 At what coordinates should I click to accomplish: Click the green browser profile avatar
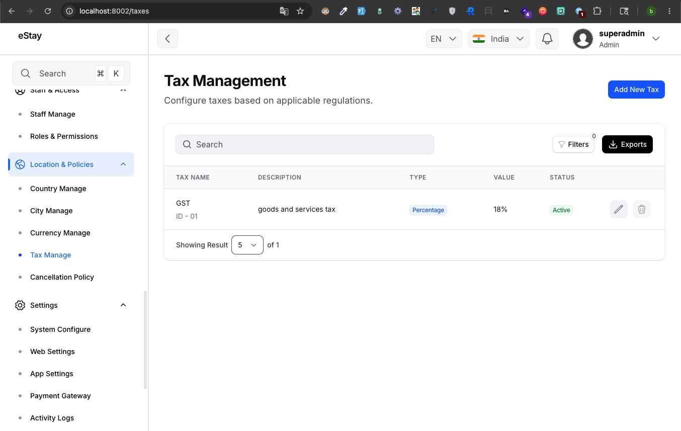(x=651, y=11)
